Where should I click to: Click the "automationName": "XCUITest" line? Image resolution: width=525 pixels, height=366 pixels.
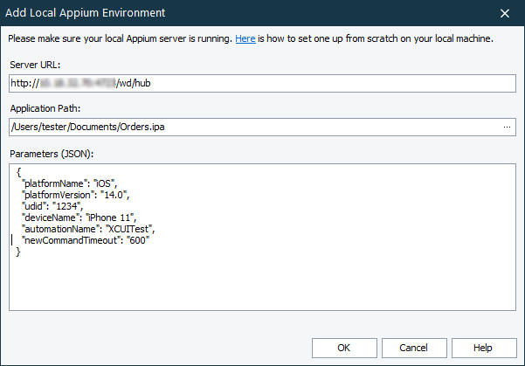coord(88,229)
